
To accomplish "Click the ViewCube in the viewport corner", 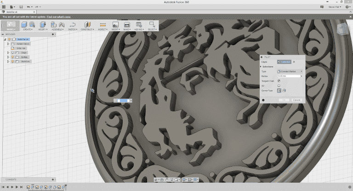I will tap(342, 29).
